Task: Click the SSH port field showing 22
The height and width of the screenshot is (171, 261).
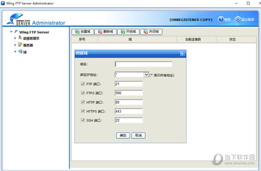Action: point(129,120)
